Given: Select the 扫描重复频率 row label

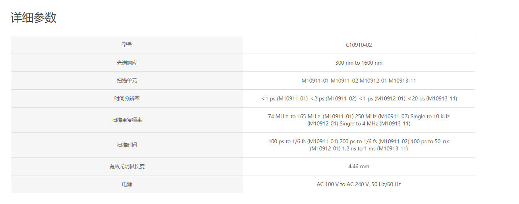Looking at the screenshot, I should (x=127, y=120).
